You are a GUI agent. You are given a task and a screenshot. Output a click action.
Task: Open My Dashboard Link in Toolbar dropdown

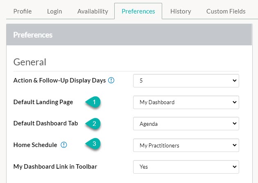pos(186,167)
